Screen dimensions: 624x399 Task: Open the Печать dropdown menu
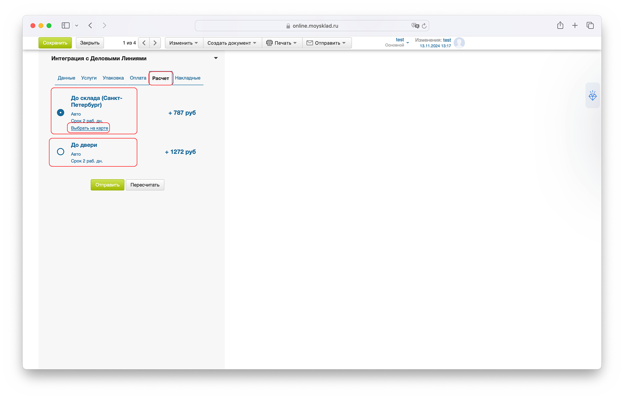[281, 43]
